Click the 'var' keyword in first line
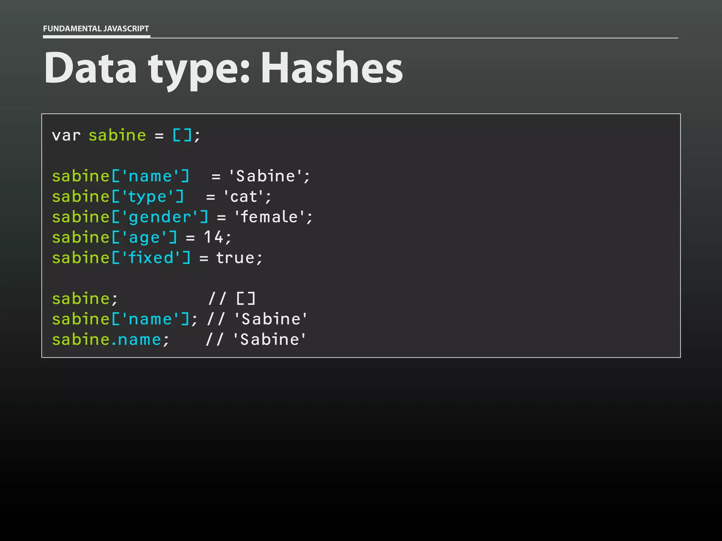 (x=66, y=136)
